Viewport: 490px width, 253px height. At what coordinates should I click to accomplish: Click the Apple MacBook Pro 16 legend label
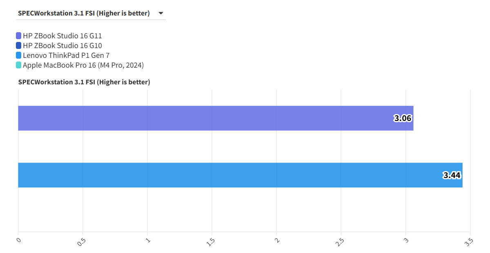83,65
